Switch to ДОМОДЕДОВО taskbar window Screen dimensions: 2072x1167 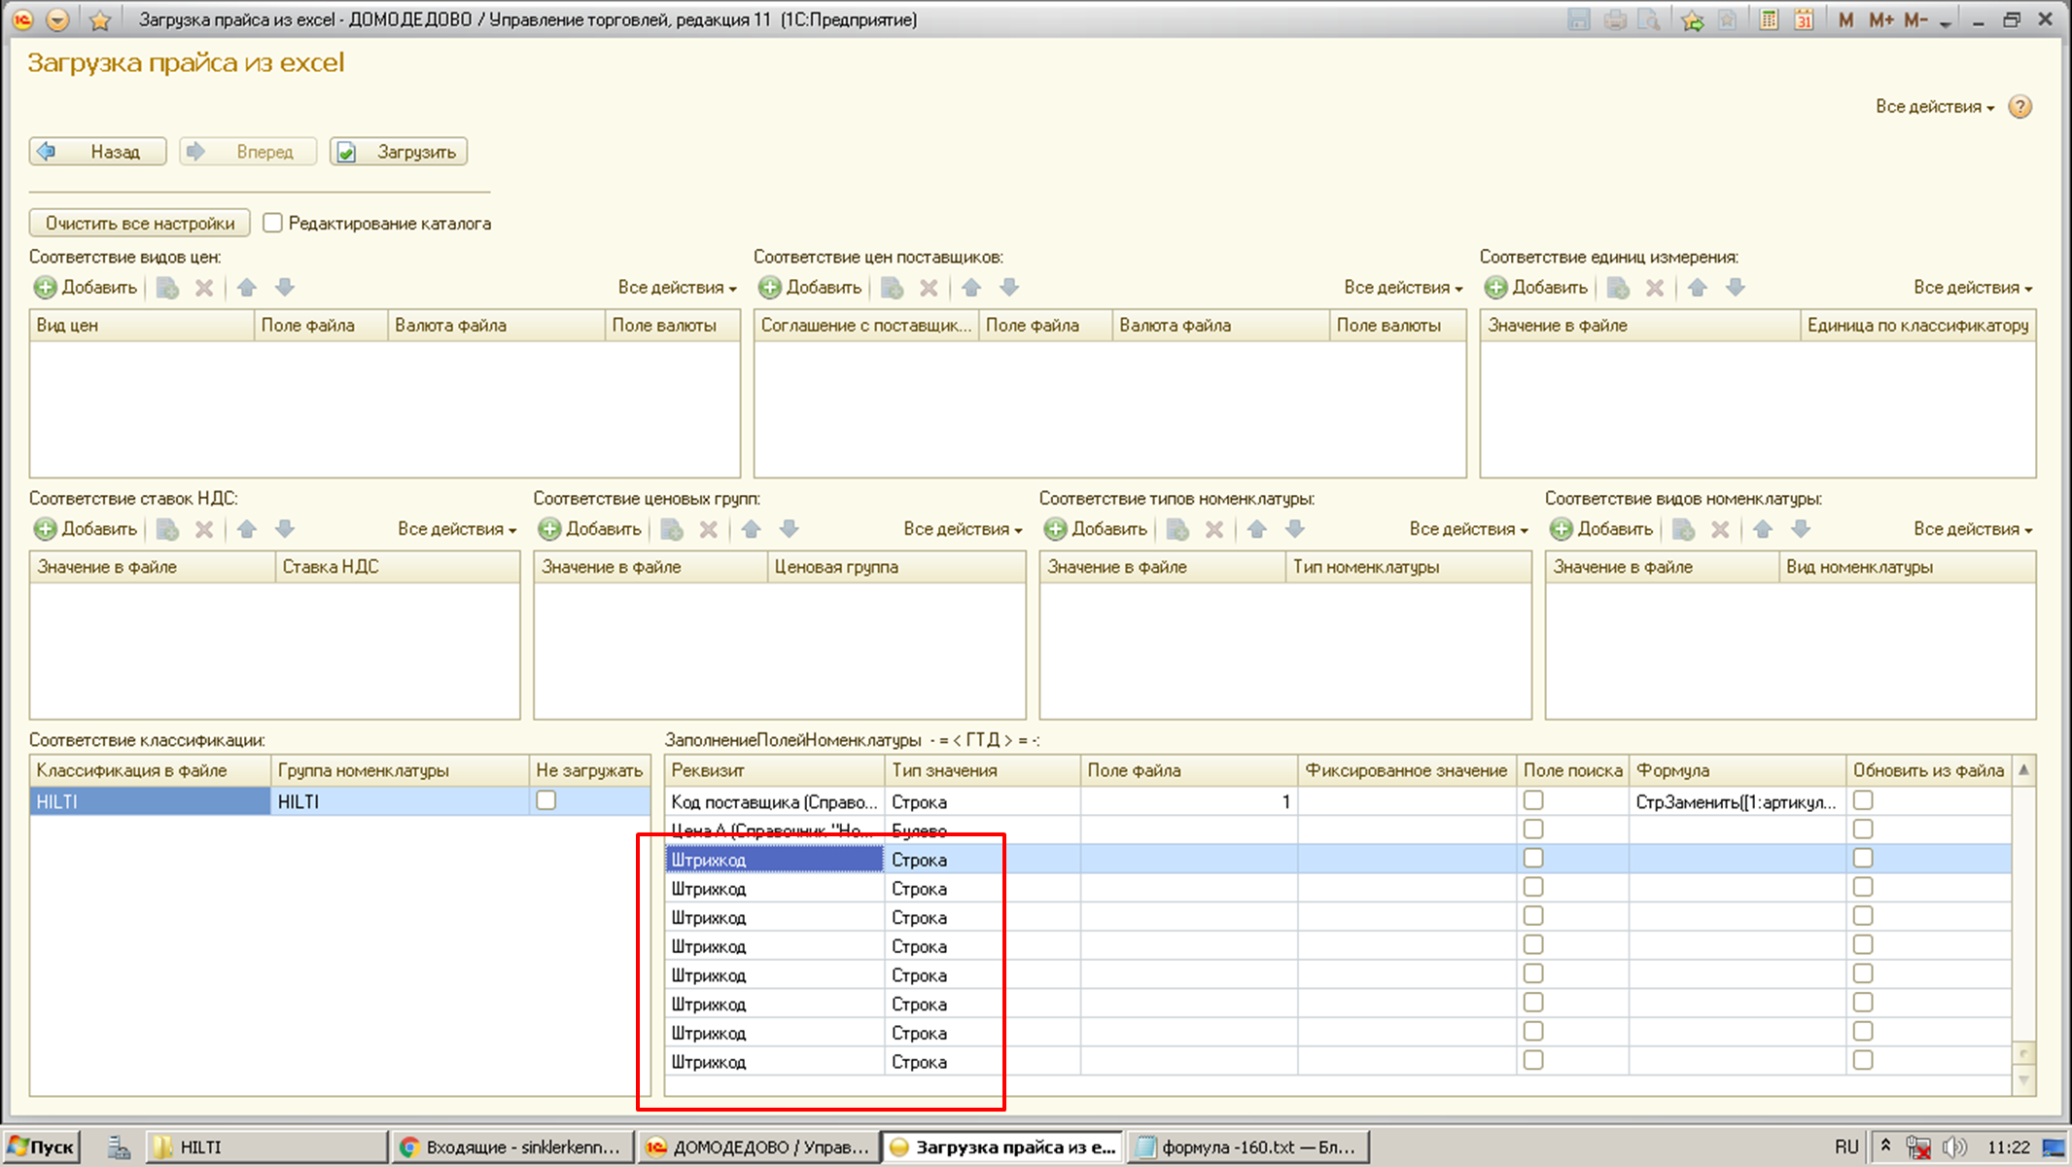(x=758, y=1148)
